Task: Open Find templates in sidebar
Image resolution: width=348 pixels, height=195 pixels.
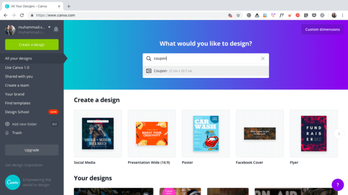Action: 18,103
